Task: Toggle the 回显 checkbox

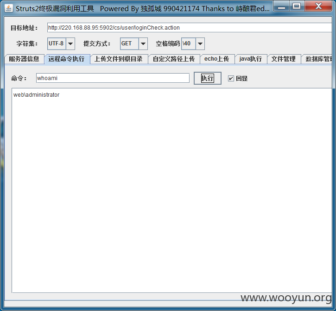Action: coord(231,78)
